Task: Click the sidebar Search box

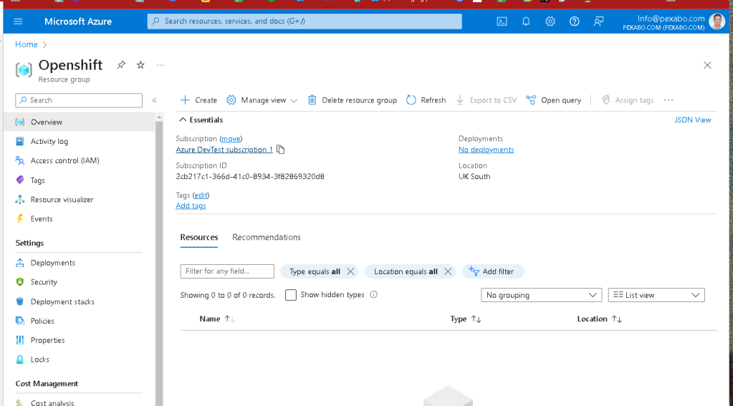Action: (79, 100)
